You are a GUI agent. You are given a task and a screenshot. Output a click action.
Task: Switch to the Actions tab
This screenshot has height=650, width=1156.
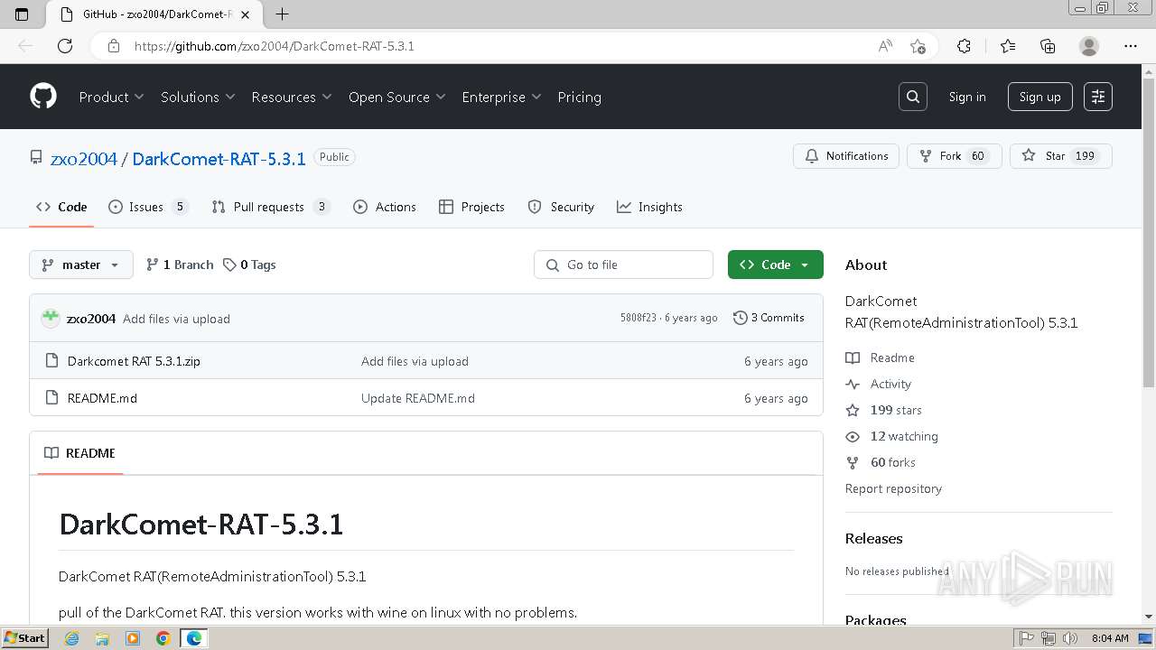coord(386,207)
